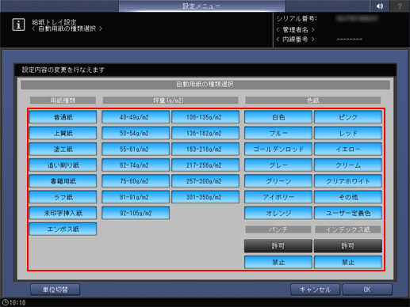410x307 pixels.
Task: Set パンチ to 禁止
Action: 278,262
